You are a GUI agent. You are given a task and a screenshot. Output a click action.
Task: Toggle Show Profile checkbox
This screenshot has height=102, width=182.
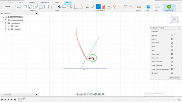click(x=172, y=54)
